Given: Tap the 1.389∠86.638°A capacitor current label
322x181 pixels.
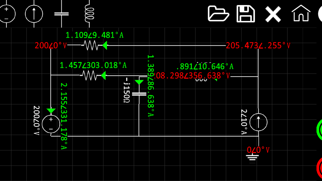Looking at the screenshot, I should [x=150, y=86].
